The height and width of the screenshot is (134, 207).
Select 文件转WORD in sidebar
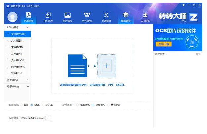(18, 34)
